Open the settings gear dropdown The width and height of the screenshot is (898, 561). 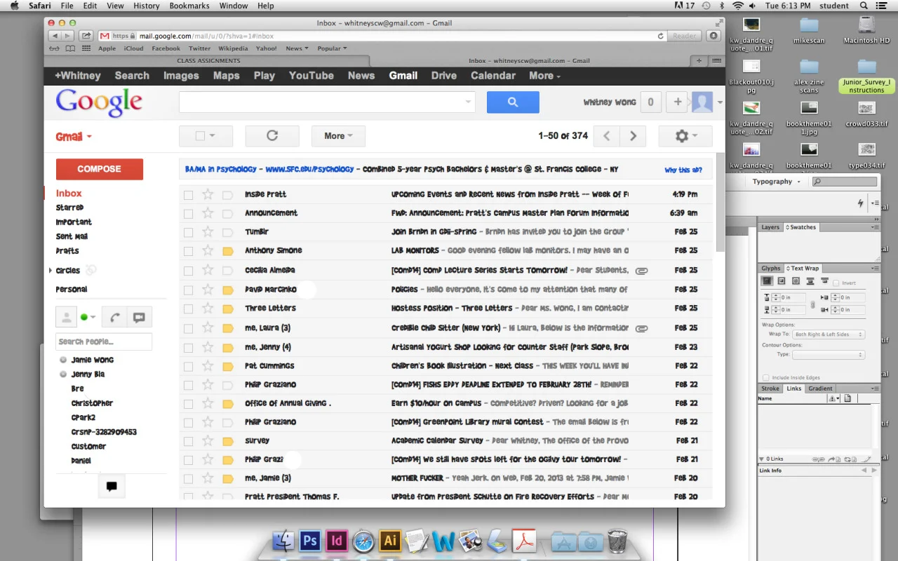[685, 136]
